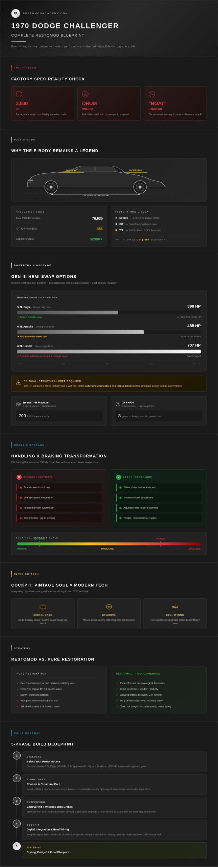This screenshot has width=218, height=867.
Task: Click the Restomod marker on body roll scale
Action: click(39, 544)
